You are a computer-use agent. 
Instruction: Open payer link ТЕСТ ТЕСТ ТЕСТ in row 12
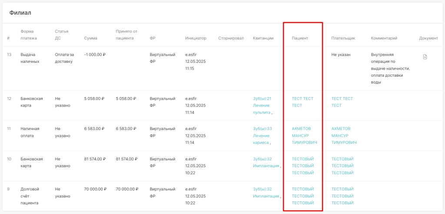(342, 102)
